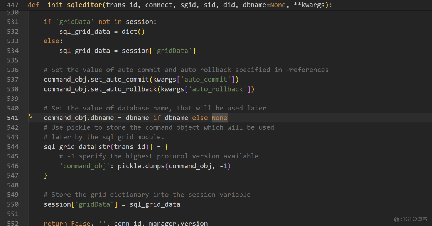The image size is (432, 226).
Task: Select the highlighted None keyword on line 541
Action: 219,117
